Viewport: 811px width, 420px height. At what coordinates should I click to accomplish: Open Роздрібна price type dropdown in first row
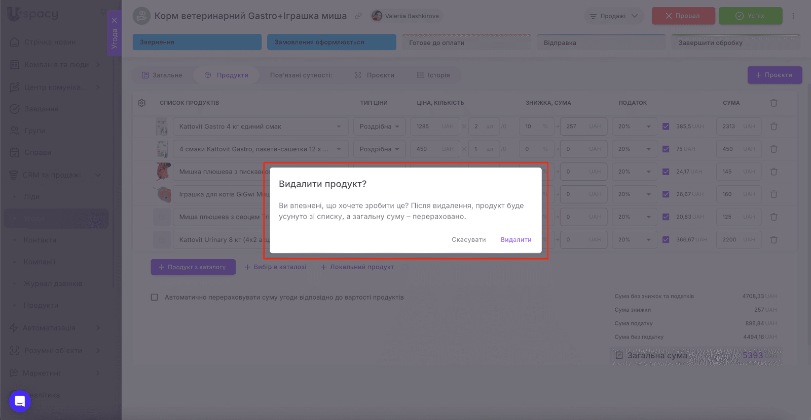[x=379, y=127]
